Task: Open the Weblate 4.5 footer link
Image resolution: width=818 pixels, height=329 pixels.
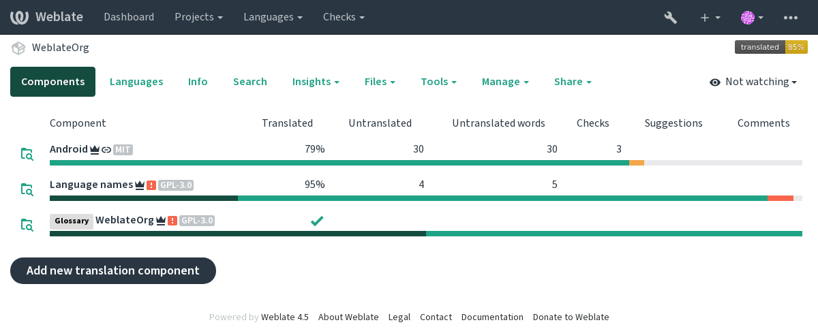Action: [285, 317]
